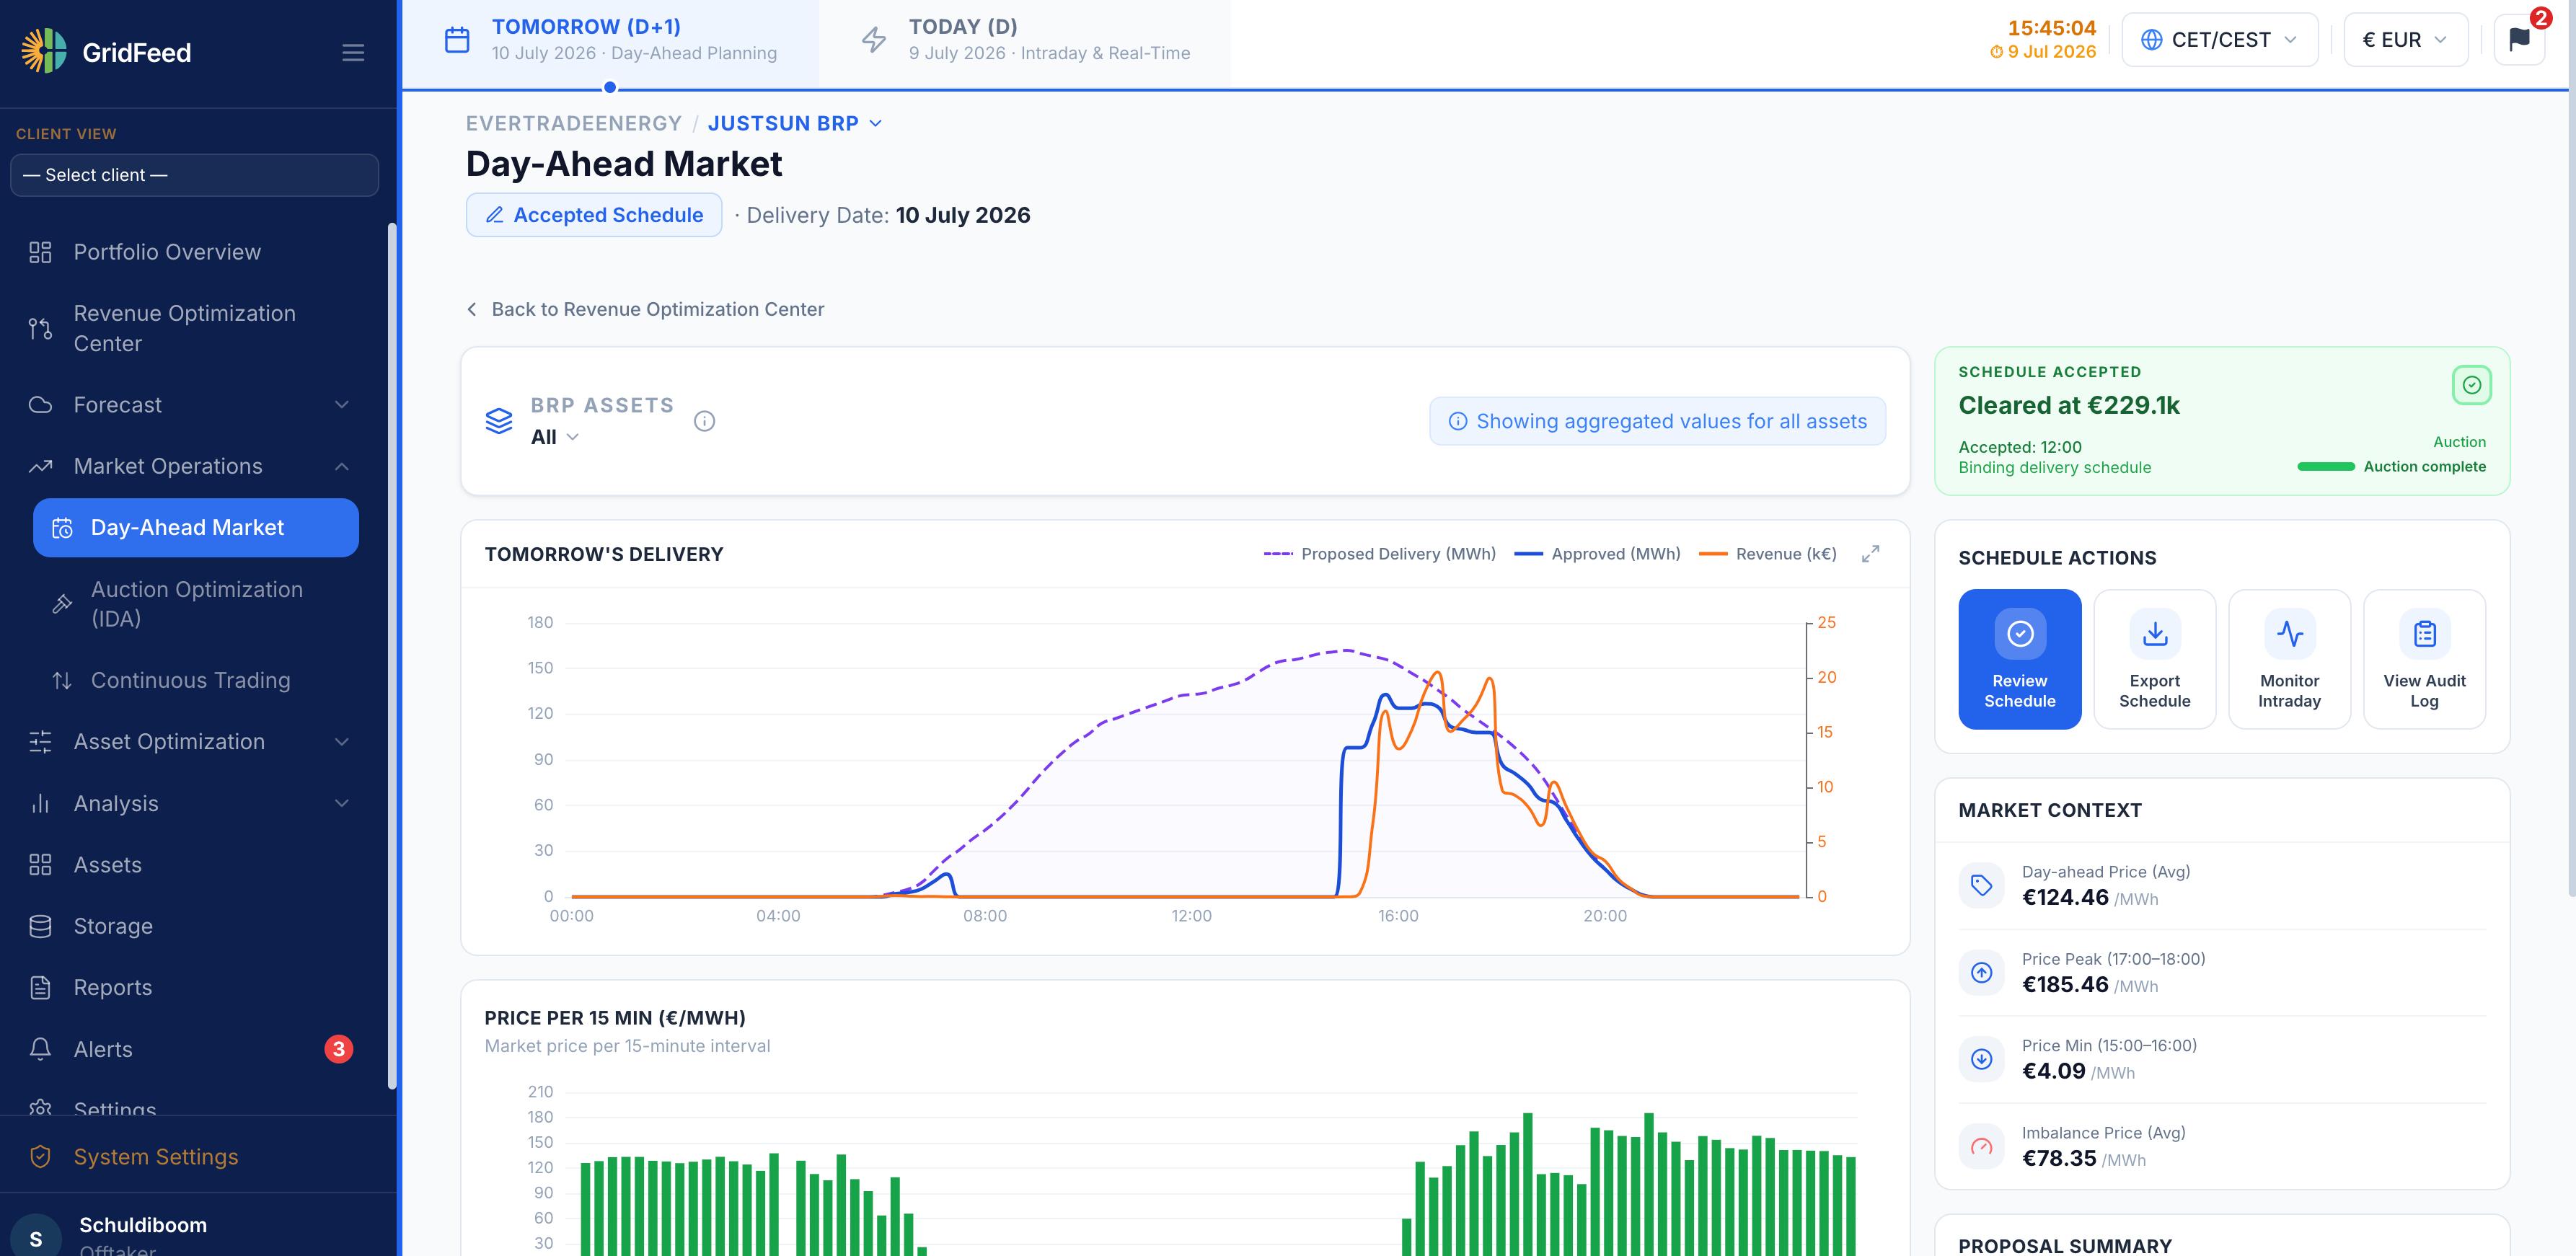The height and width of the screenshot is (1256, 2576).
Task: Click Export Schedule download icon
Action: click(2155, 633)
